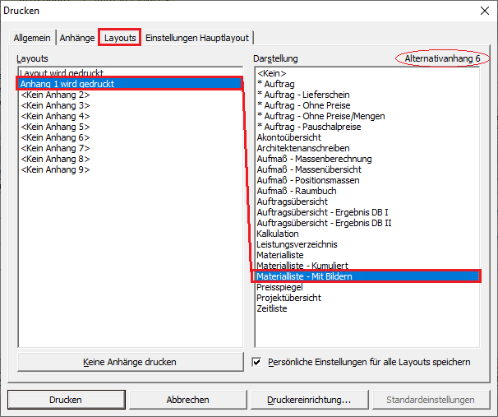Select 'Anhang 1 wird gedruckt' entry
Screen dimensions: 498x417
68,84
